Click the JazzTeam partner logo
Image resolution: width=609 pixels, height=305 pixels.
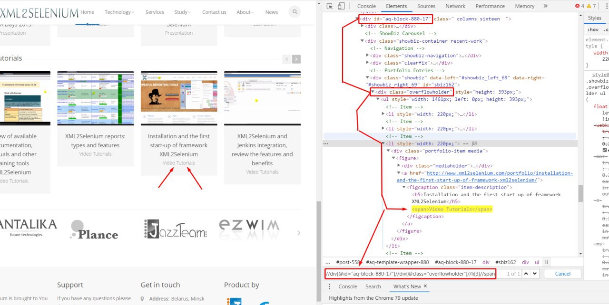[x=176, y=229]
